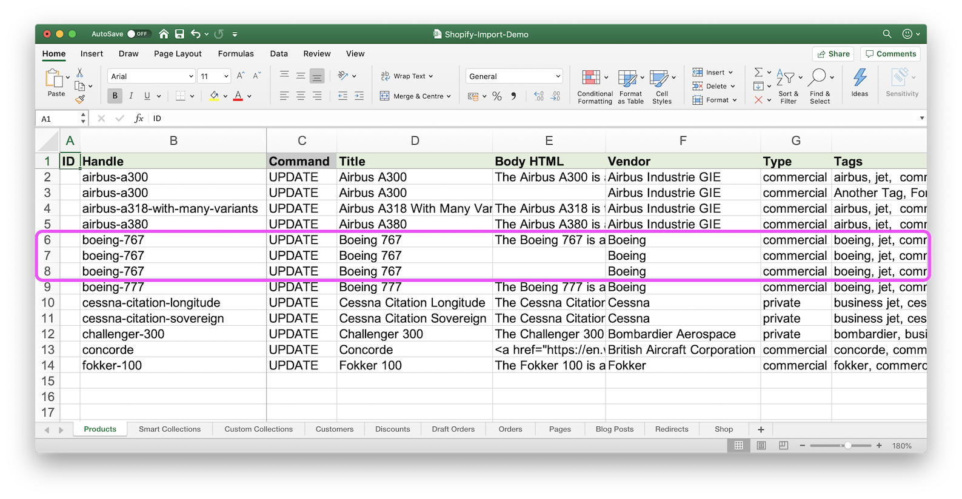Click the Cut scissors icon
Viewport: 962px width, 499px height.
coord(79,73)
